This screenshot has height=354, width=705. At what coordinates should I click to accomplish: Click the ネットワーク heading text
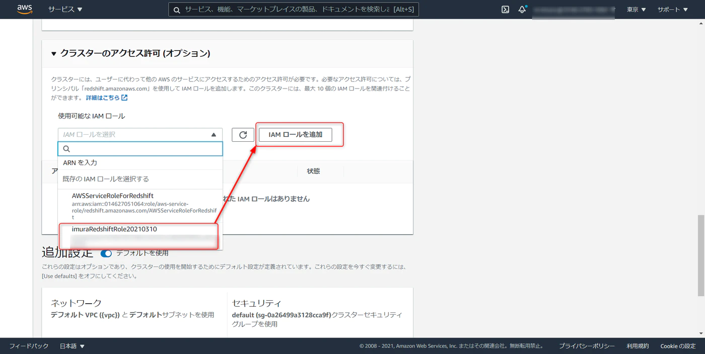click(x=76, y=303)
